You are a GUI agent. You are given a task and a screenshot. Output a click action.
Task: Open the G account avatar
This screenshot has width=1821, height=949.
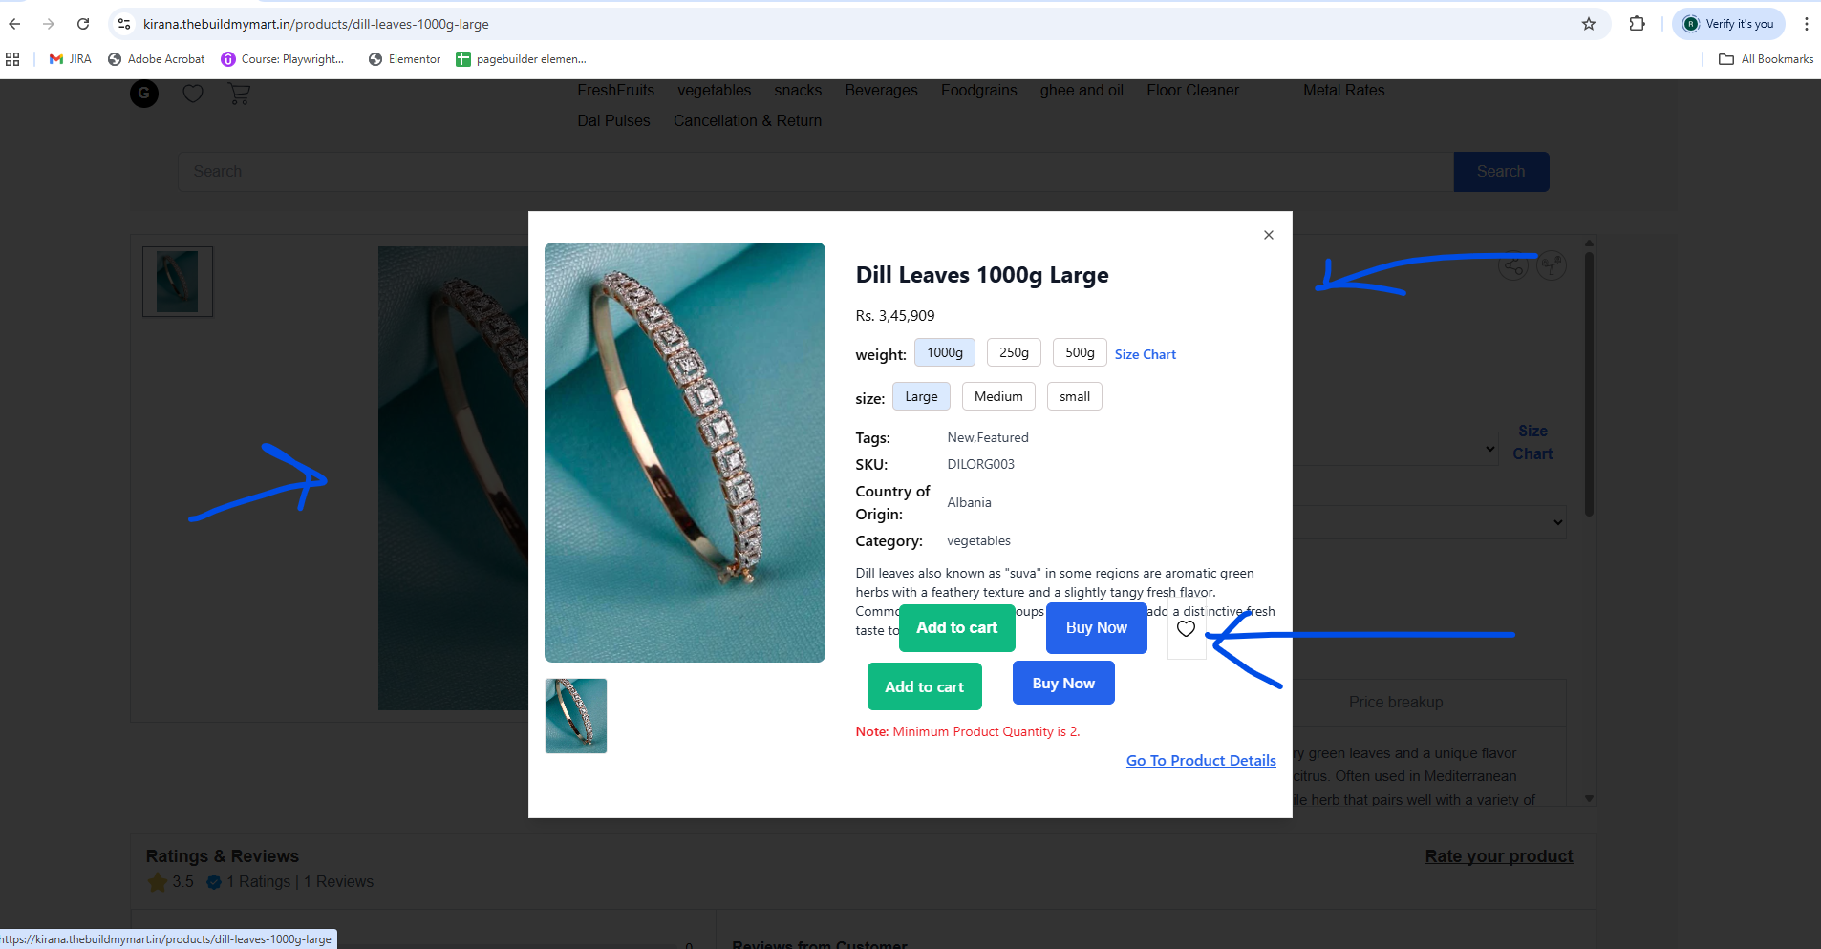click(x=144, y=94)
